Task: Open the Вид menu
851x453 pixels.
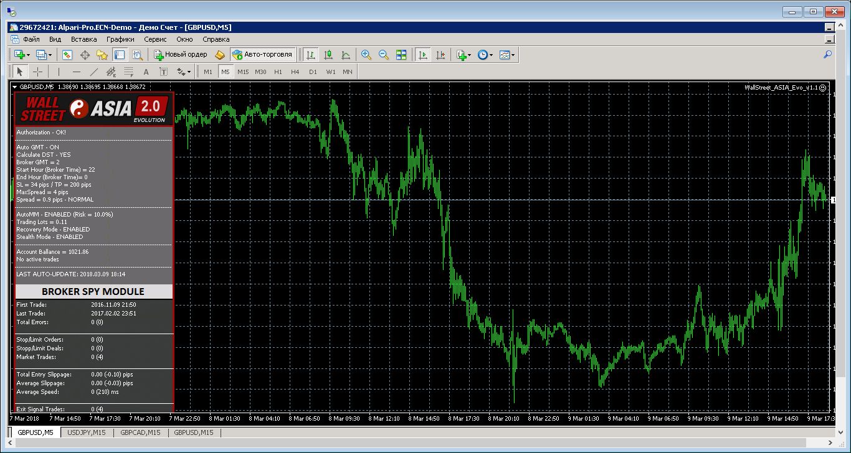Action: 55,39
